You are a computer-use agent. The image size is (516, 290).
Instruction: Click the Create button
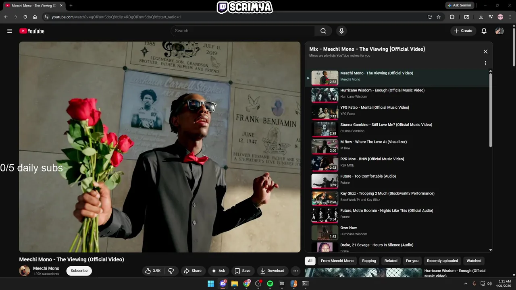click(x=463, y=31)
